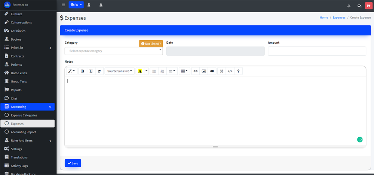374x175 pixels.
Task: Toggle the unordered bullet list
Action: click(x=154, y=71)
